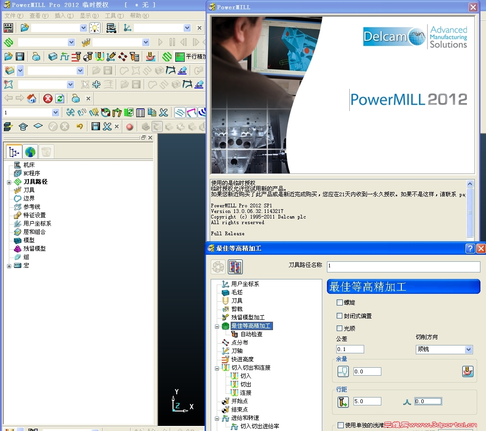
Task: Click the cusp height field showing 0.0
Action: click(428, 401)
